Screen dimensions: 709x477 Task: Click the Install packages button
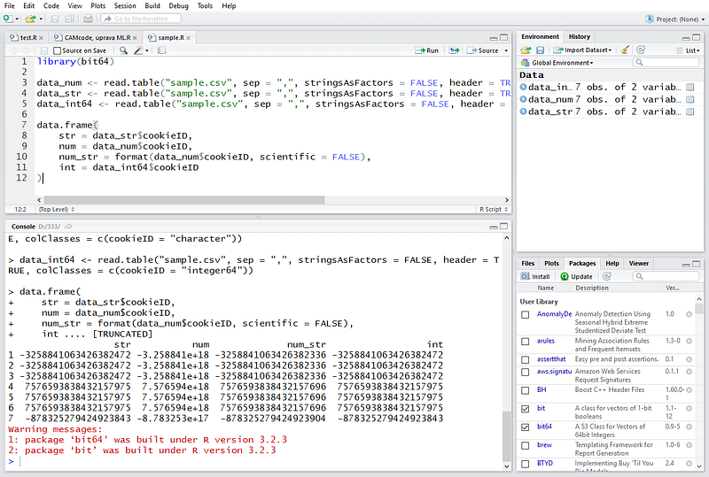(x=537, y=276)
